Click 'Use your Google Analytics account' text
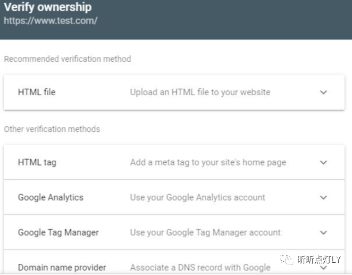 tap(197, 197)
